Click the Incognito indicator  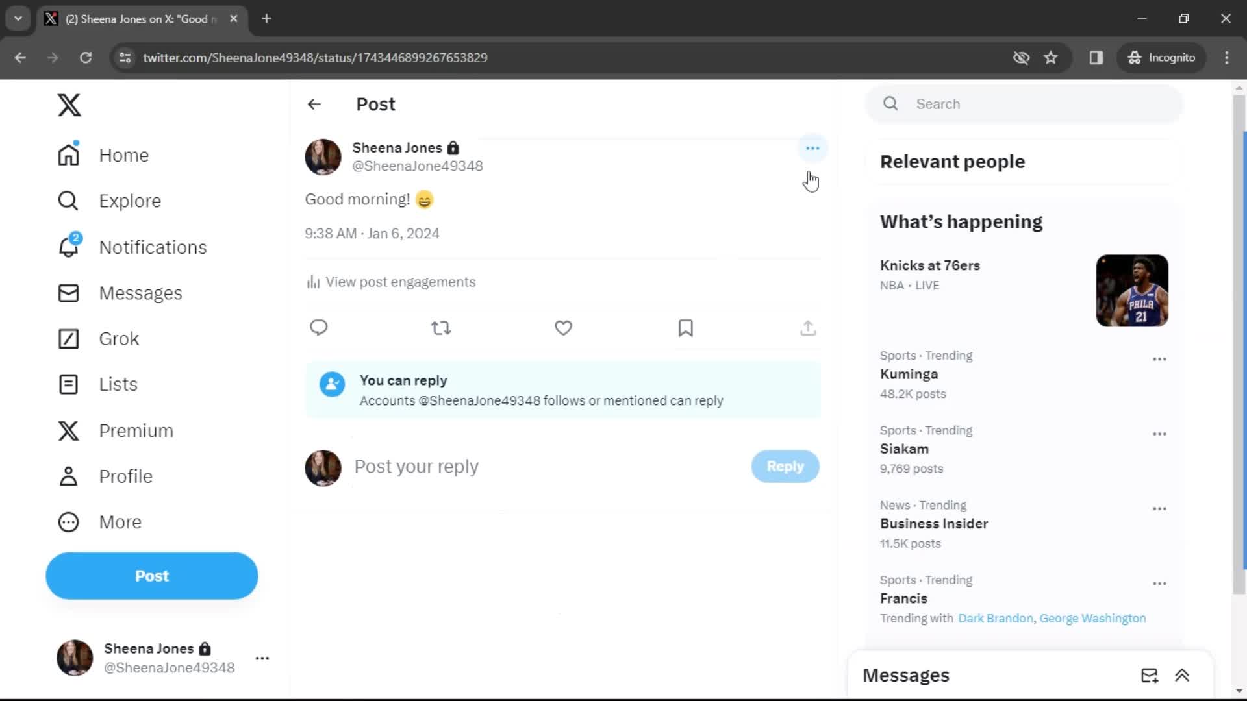[1161, 58]
